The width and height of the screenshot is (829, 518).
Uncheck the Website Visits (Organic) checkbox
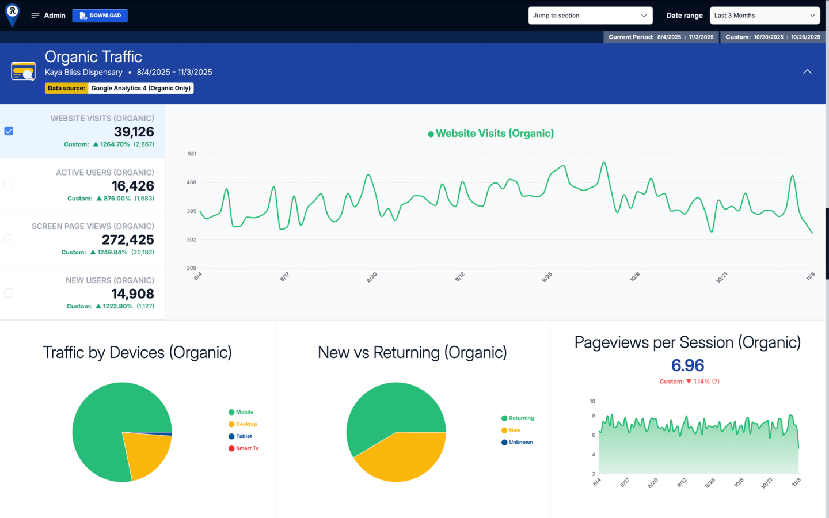(x=9, y=131)
